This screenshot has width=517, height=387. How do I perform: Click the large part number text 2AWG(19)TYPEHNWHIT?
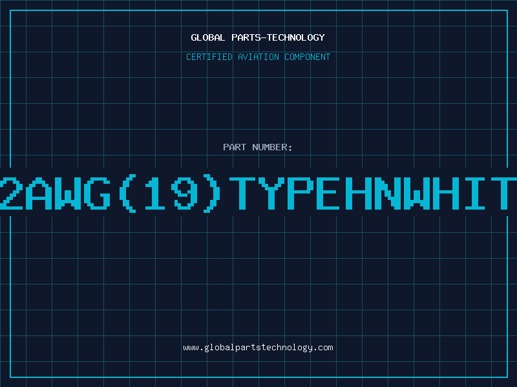[x=258, y=193]
